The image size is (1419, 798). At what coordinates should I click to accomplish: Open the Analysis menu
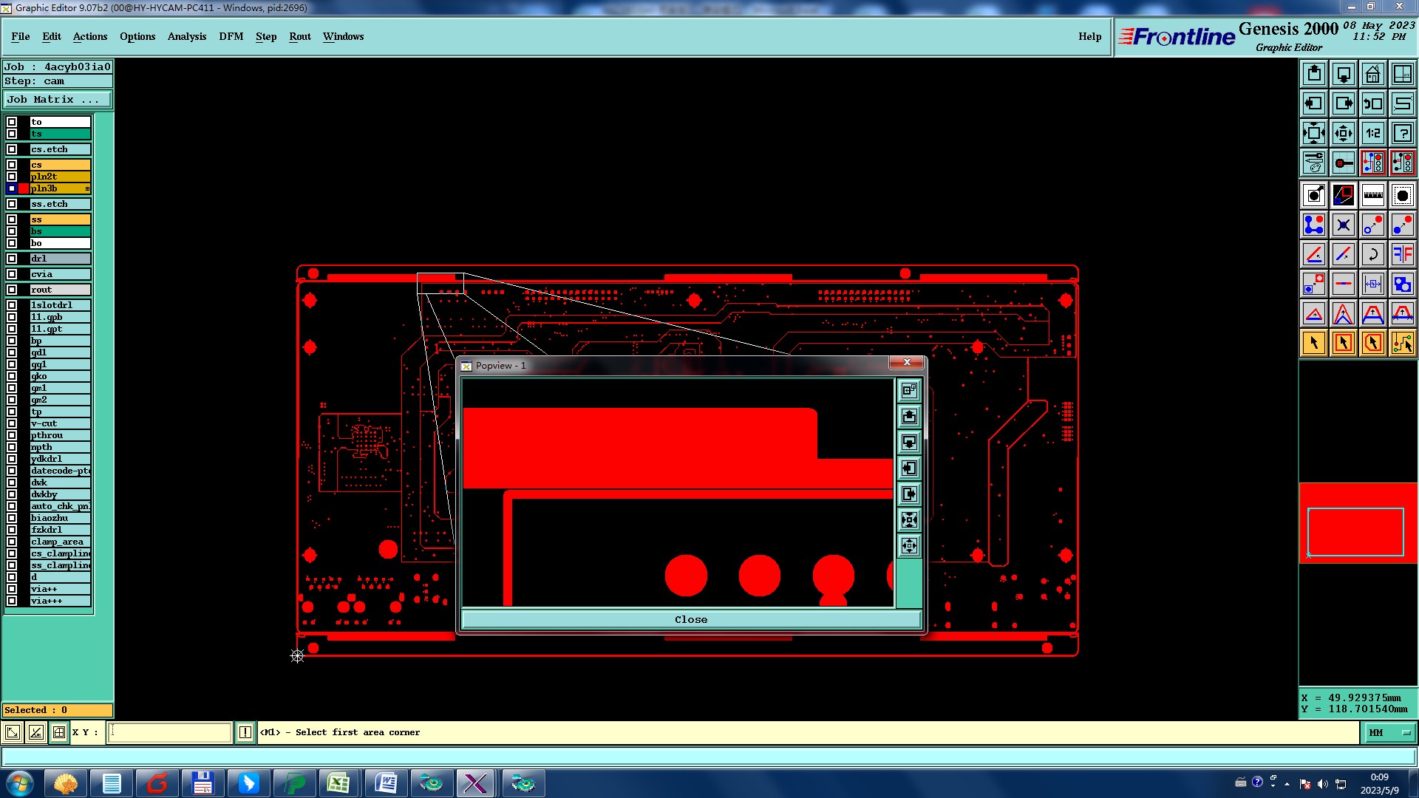click(186, 36)
